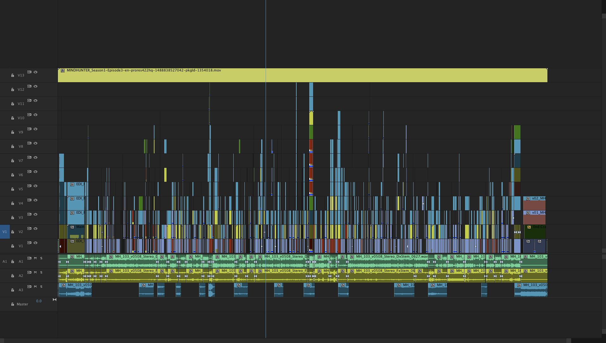Image resolution: width=606 pixels, height=343 pixels.
Task: Toggle V1 source patching indicator
Action: [x=5, y=232]
